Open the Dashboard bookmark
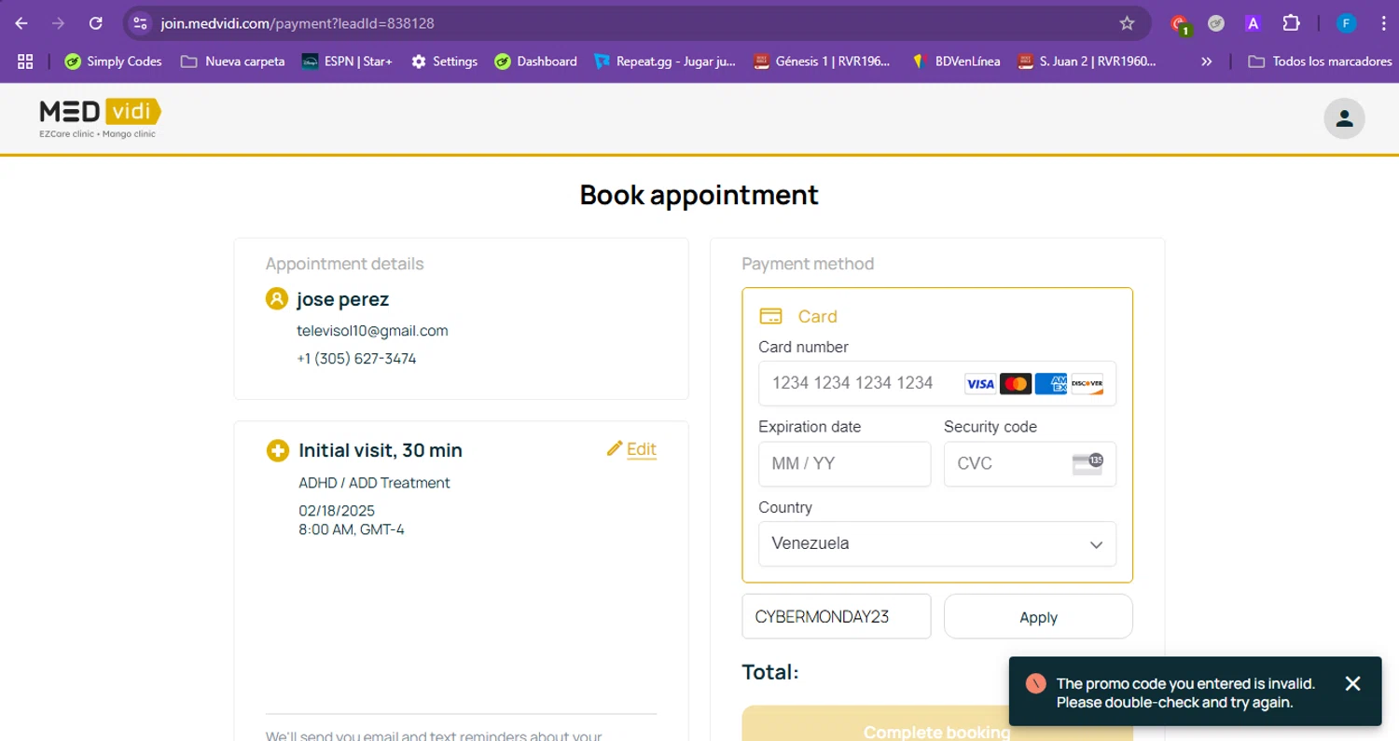Screen dimensions: 1399x741 536,62
